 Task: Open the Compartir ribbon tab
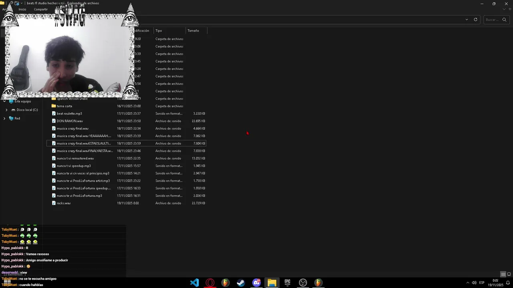41,9
